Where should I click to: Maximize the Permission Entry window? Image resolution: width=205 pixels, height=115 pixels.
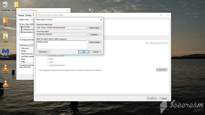click(x=161, y=15)
